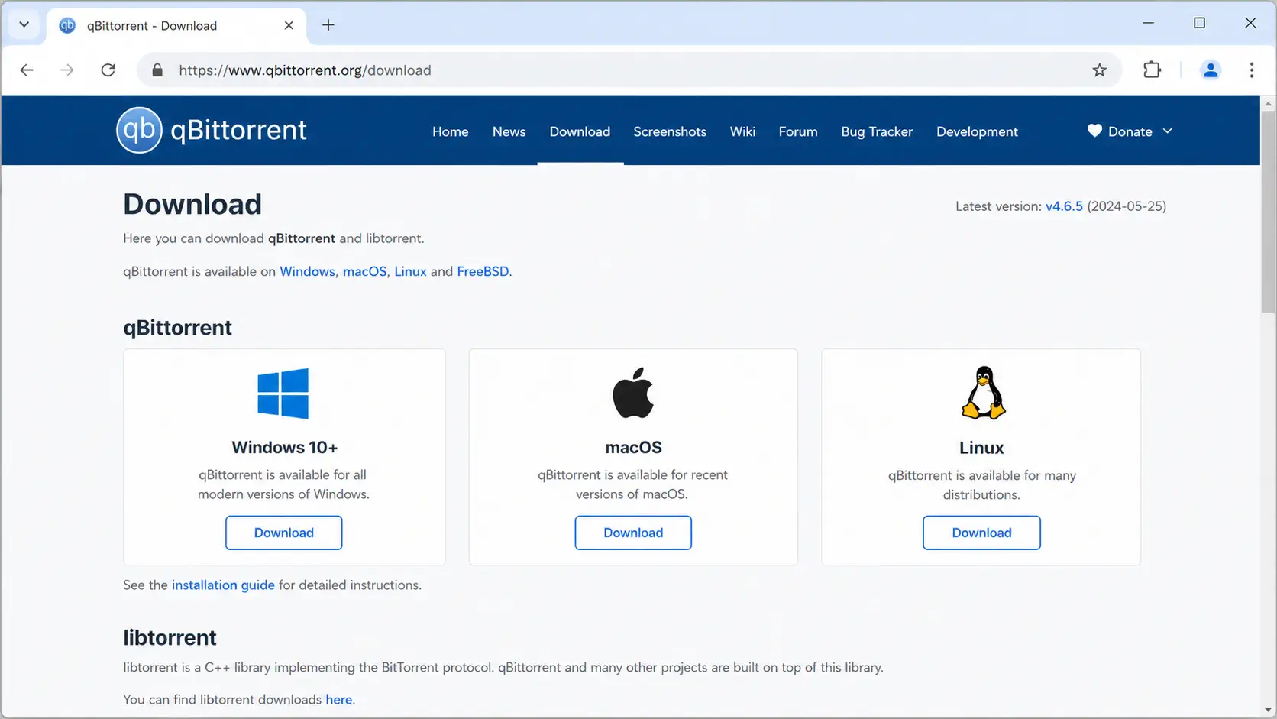Screen dimensions: 1277x719
Task: Click the libtorrent downloads 'here' link
Action: pyautogui.click(x=339, y=699)
